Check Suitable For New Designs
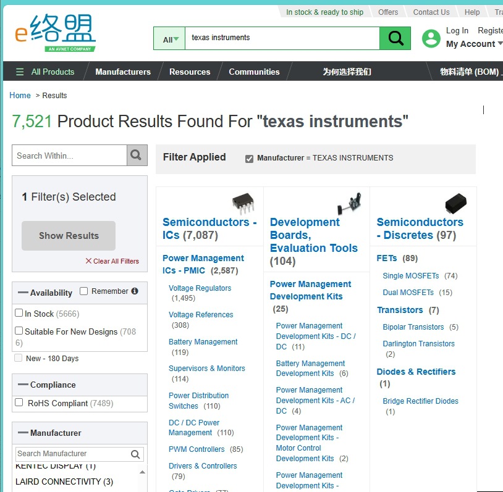 pos(19,330)
